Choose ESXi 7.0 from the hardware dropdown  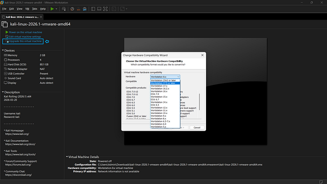(x=165, y=94)
